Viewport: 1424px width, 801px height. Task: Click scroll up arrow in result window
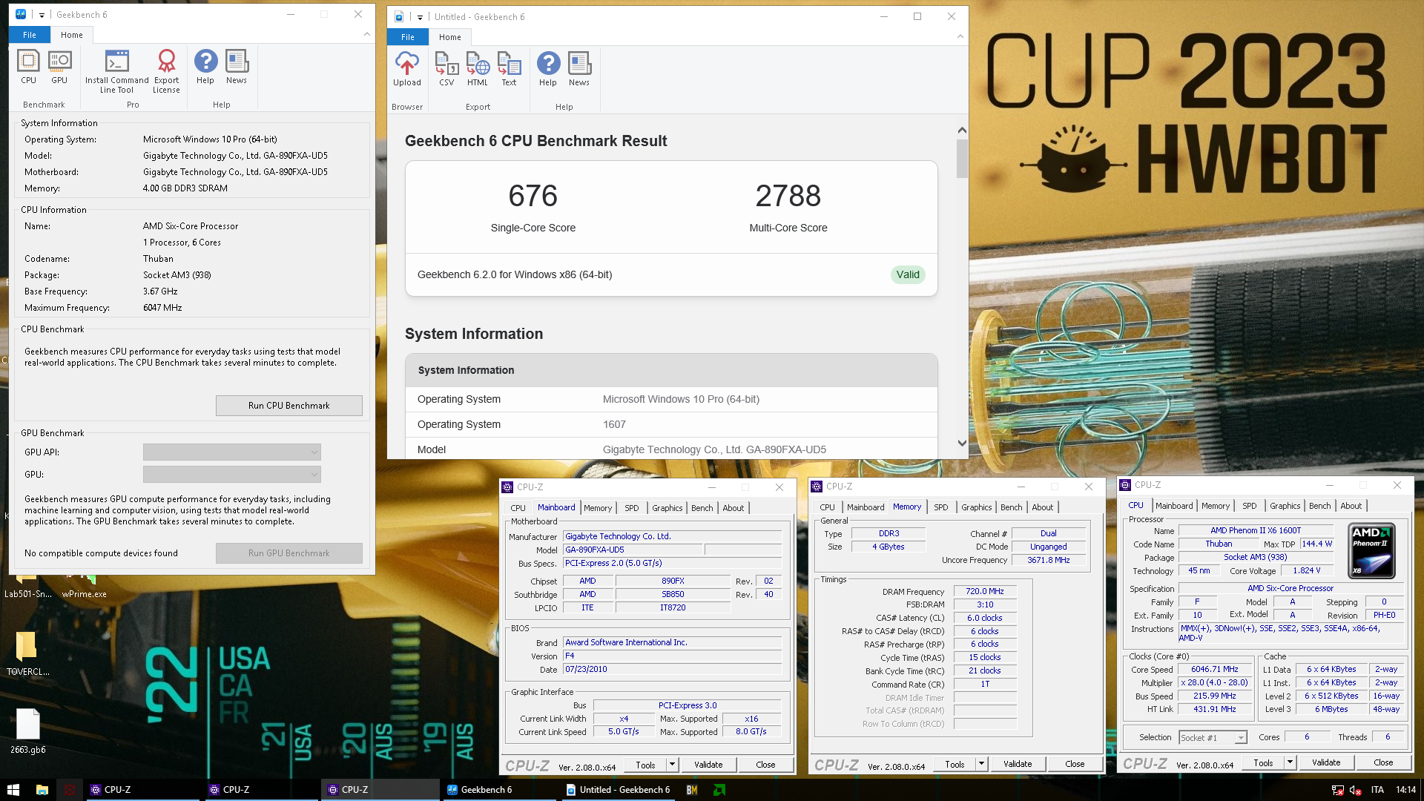click(x=962, y=131)
